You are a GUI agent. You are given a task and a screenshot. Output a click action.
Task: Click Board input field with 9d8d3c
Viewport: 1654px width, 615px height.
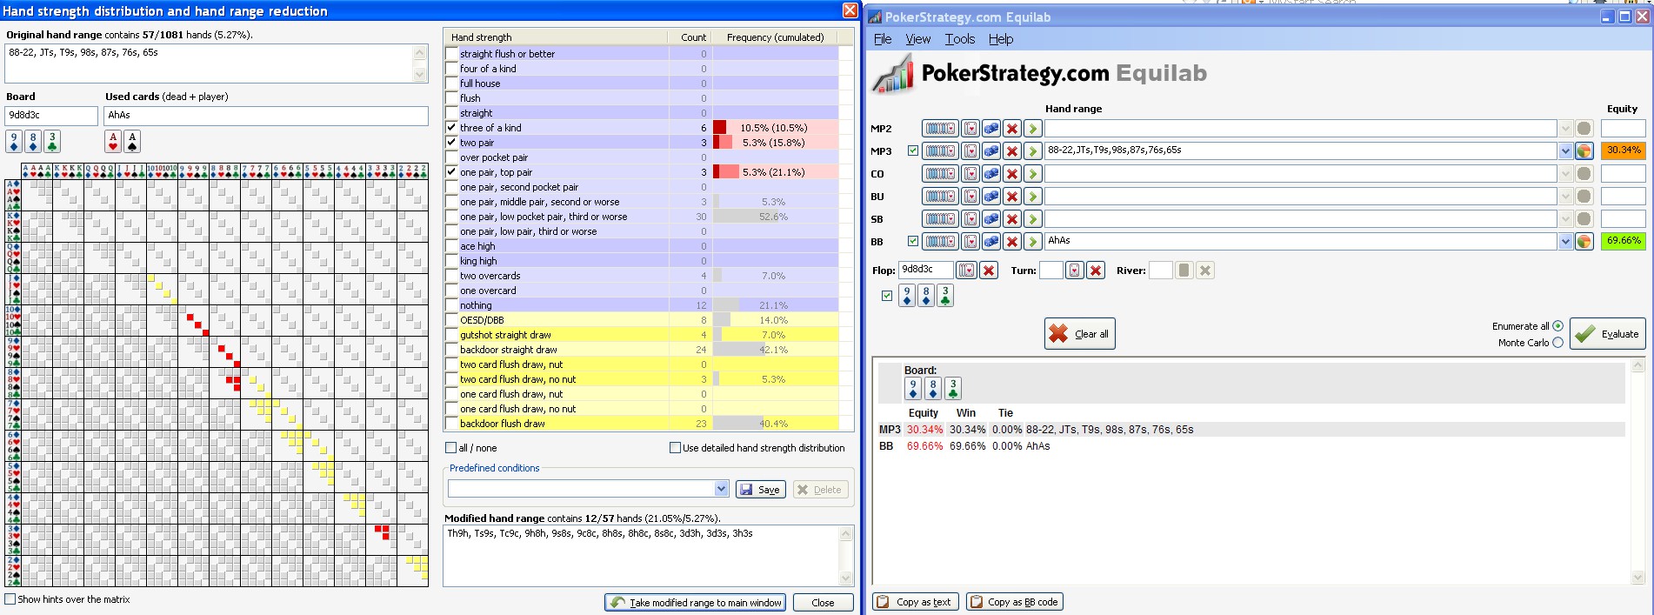pos(51,116)
